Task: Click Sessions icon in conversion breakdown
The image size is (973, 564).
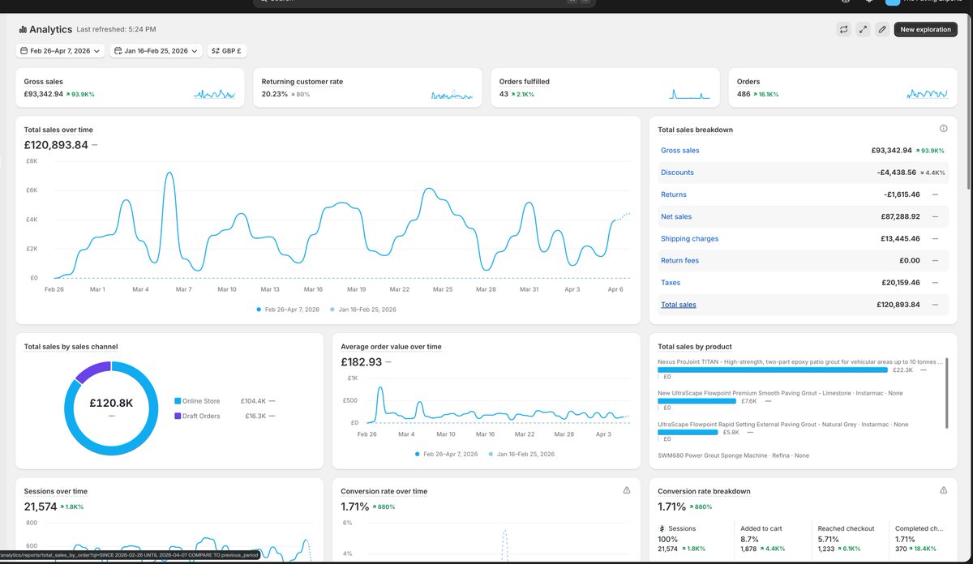Action: point(660,528)
